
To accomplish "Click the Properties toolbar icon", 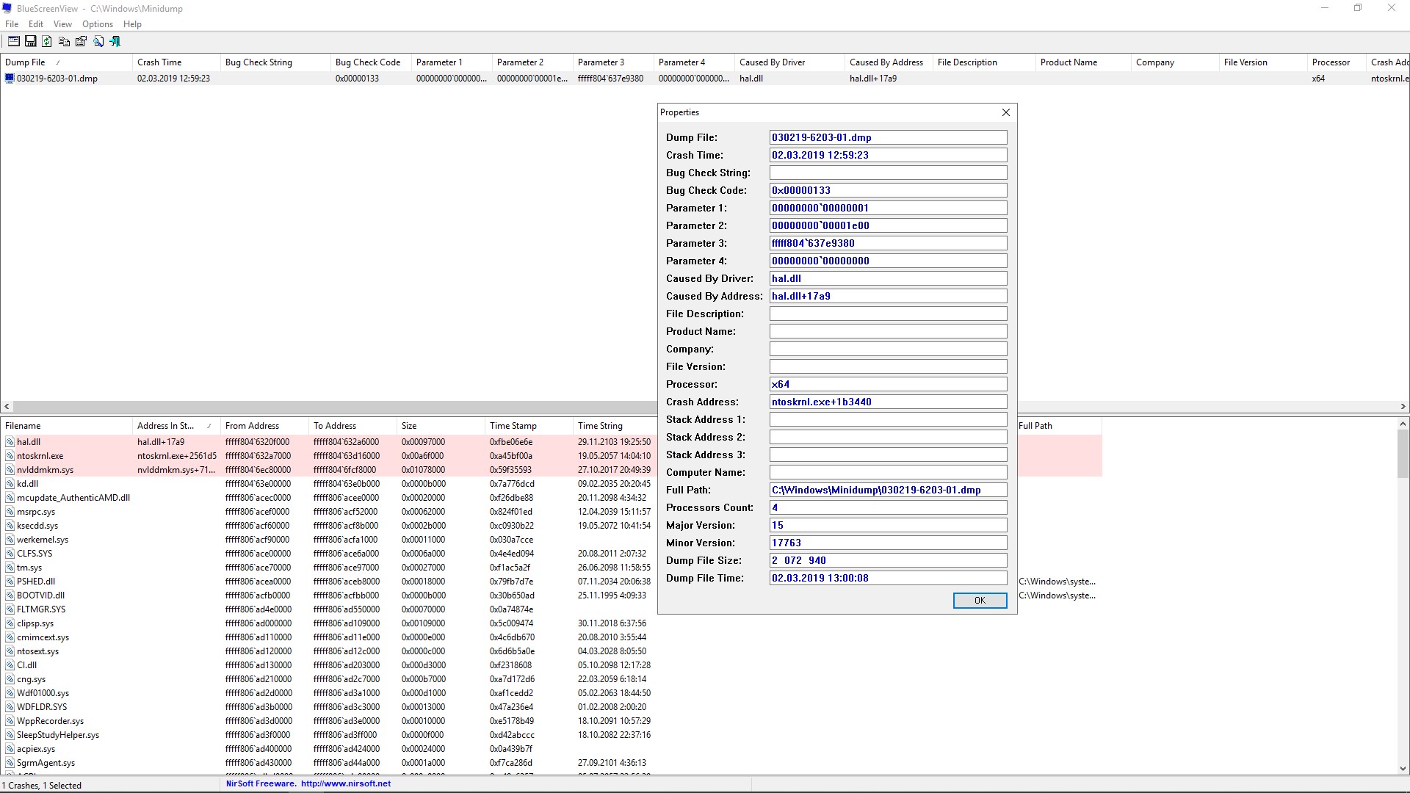I will pyautogui.click(x=81, y=42).
